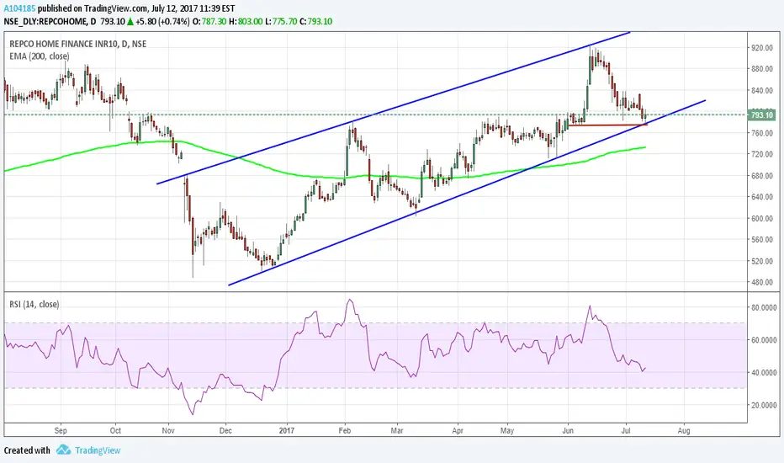
Task: Click the Sep label on time axis
Action: [x=61, y=430]
